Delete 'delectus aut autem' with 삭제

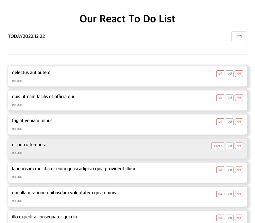click(239, 74)
